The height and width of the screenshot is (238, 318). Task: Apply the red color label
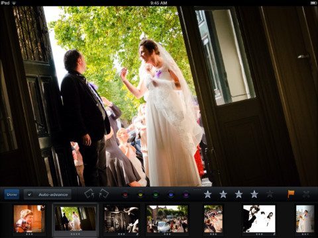point(125,195)
